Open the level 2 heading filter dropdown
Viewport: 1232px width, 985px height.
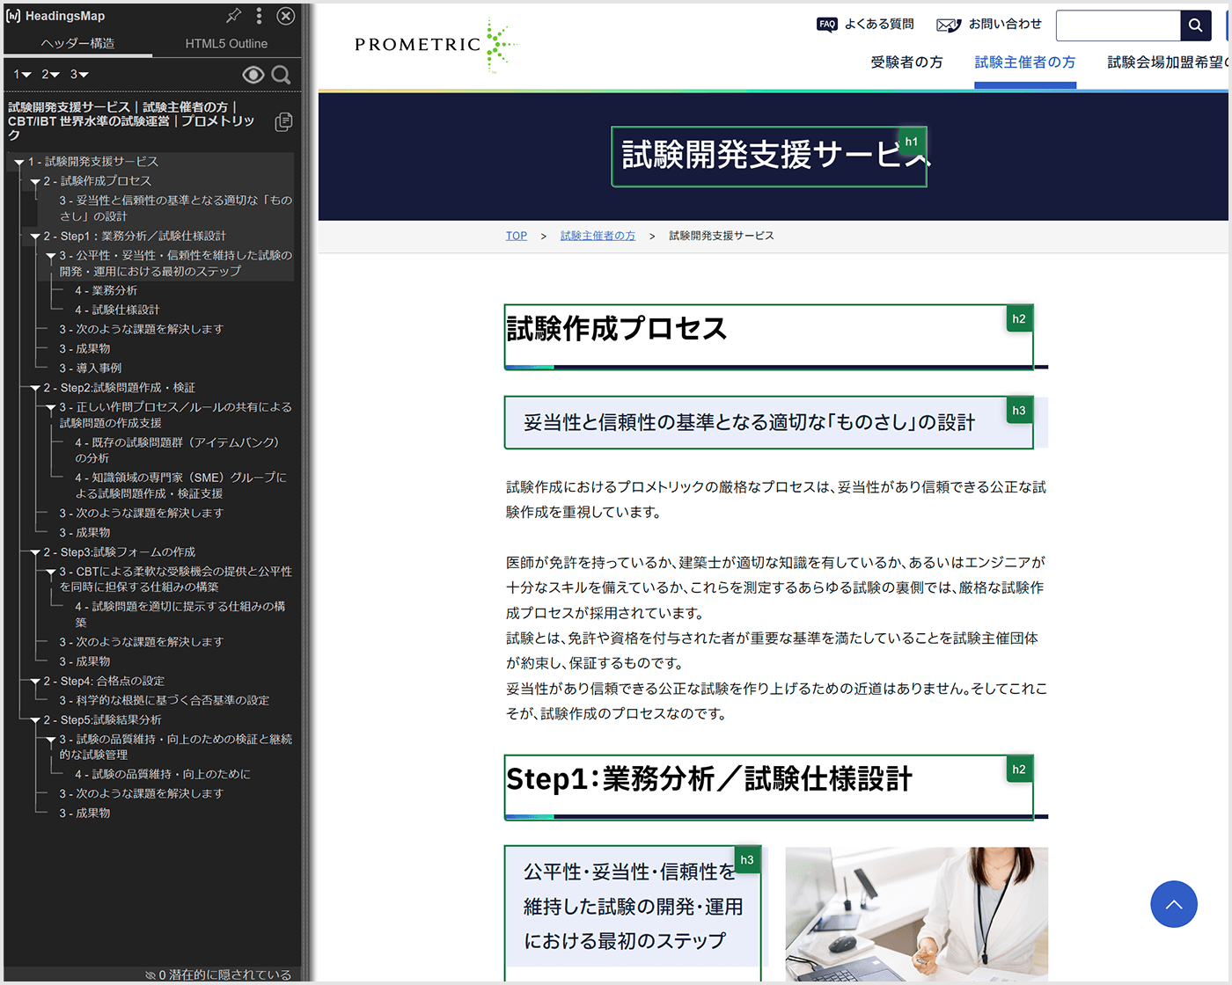click(50, 75)
